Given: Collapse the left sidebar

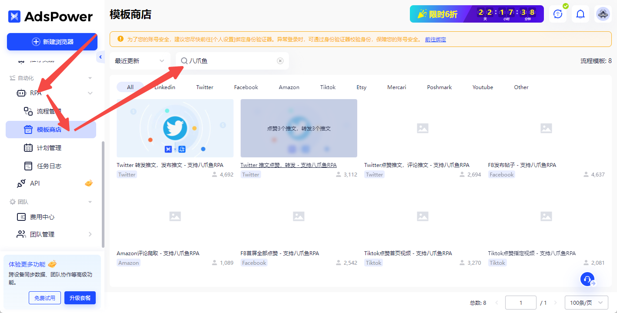Looking at the screenshot, I should (x=101, y=57).
